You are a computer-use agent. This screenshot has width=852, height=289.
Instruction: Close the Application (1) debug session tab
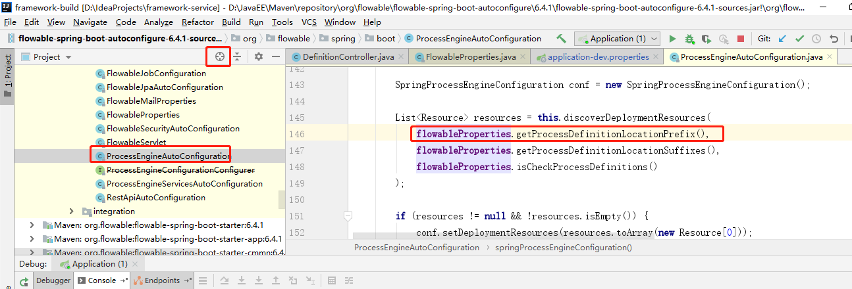pos(134,264)
